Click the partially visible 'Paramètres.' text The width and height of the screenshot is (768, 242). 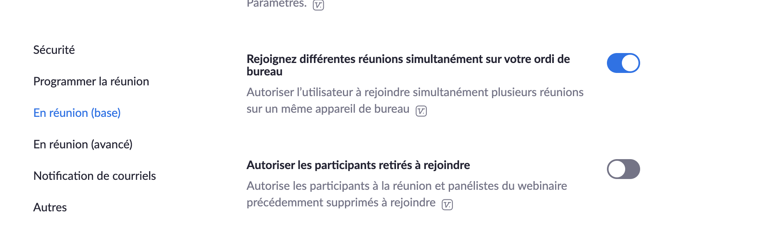pyautogui.click(x=276, y=4)
